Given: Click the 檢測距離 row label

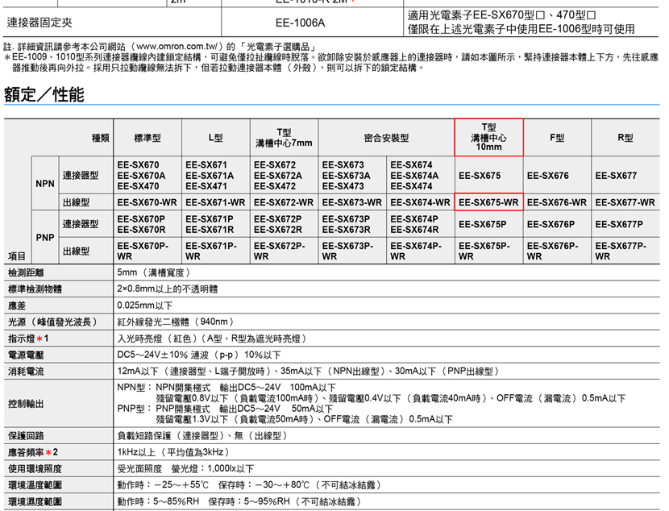Looking at the screenshot, I should click(x=27, y=273).
